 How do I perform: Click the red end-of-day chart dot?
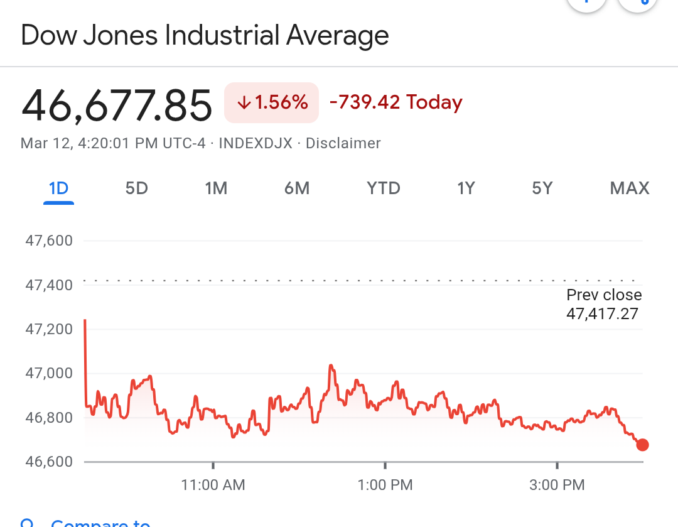pyautogui.click(x=642, y=445)
